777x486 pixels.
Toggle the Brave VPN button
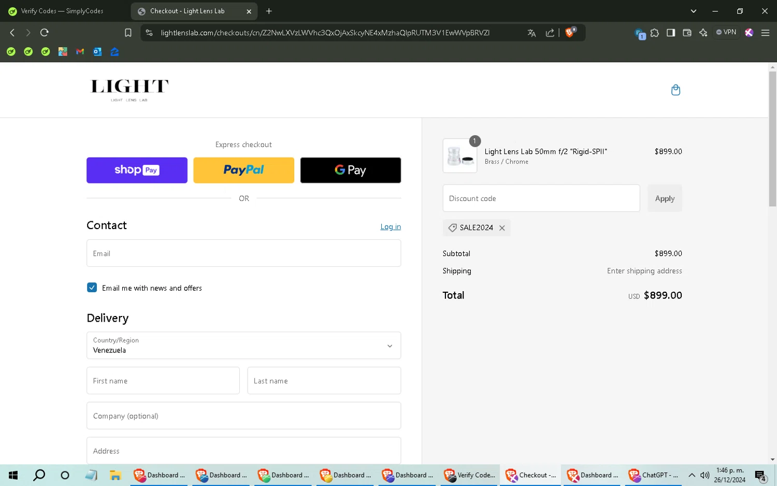tap(726, 33)
